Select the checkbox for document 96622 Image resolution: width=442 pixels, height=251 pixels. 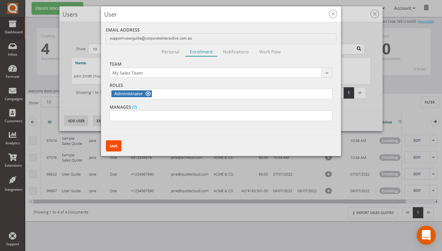[33, 174]
